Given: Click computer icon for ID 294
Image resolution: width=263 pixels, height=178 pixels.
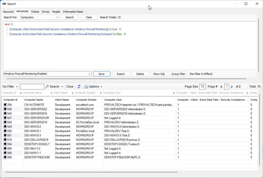Looking at the screenshot, I should [x=5, y=105].
